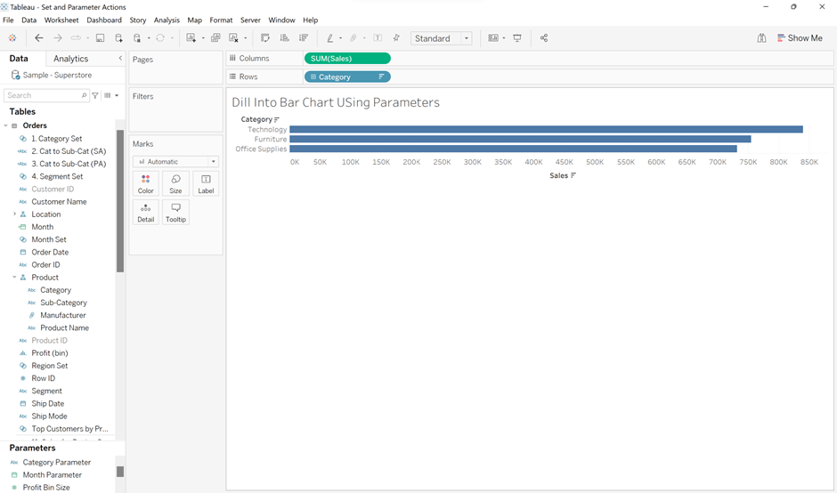Click the Sales axis sort icon
The image size is (837, 493).
pyautogui.click(x=573, y=175)
